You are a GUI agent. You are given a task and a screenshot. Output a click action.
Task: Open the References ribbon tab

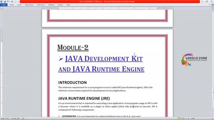pyautogui.click(x=41, y=5)
